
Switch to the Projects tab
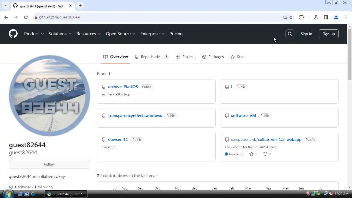click(185, 57)
